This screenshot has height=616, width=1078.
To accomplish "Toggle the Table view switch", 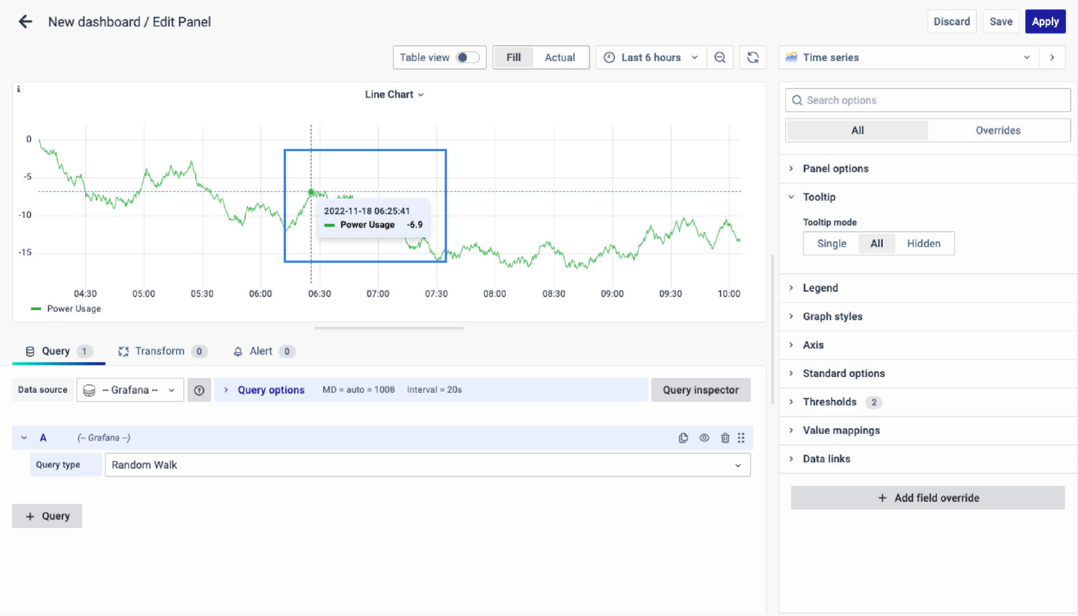I will click(466, 57).
